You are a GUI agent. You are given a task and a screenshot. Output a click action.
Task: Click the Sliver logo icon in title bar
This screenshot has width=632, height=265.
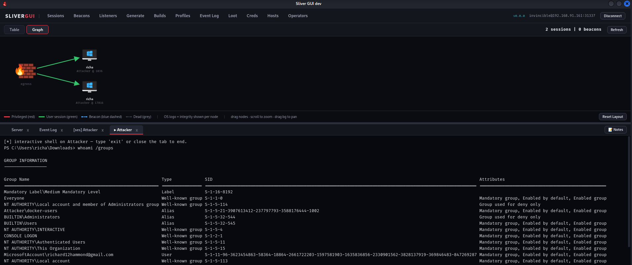point(5,4)
